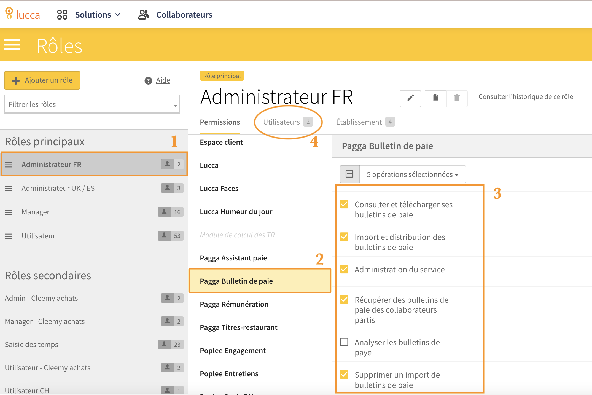Click the trash delete role icon
The width and height of the screenshot is (592, 395).
457,98
